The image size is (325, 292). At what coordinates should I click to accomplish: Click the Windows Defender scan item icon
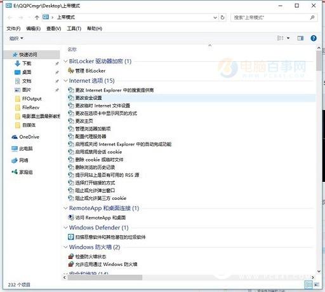tap(70, 237)
